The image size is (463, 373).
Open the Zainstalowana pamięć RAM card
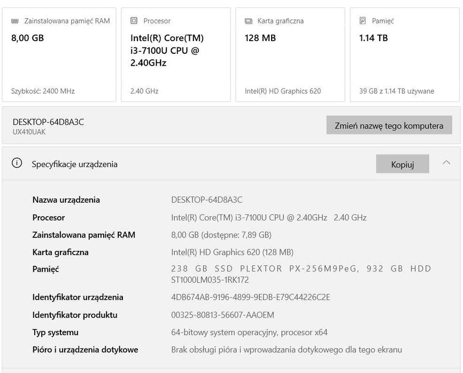tap(59, 54)
